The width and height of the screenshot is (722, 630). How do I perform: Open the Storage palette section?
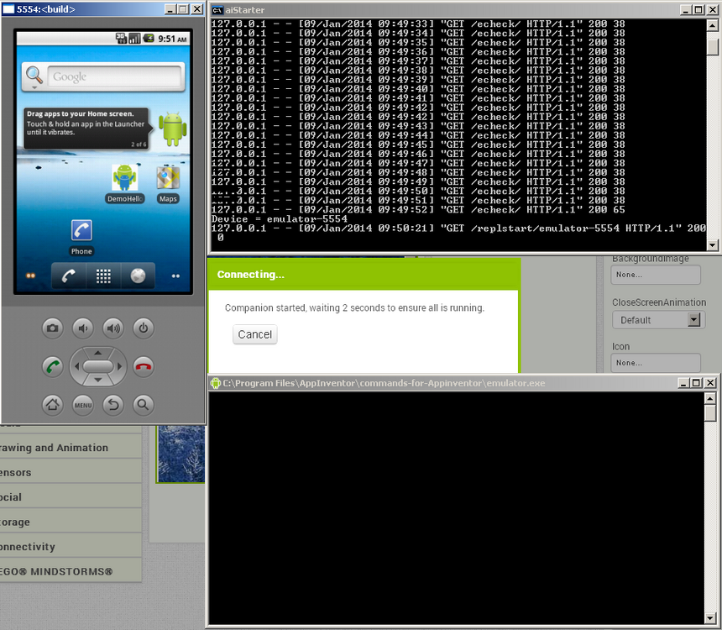(71, 522)
